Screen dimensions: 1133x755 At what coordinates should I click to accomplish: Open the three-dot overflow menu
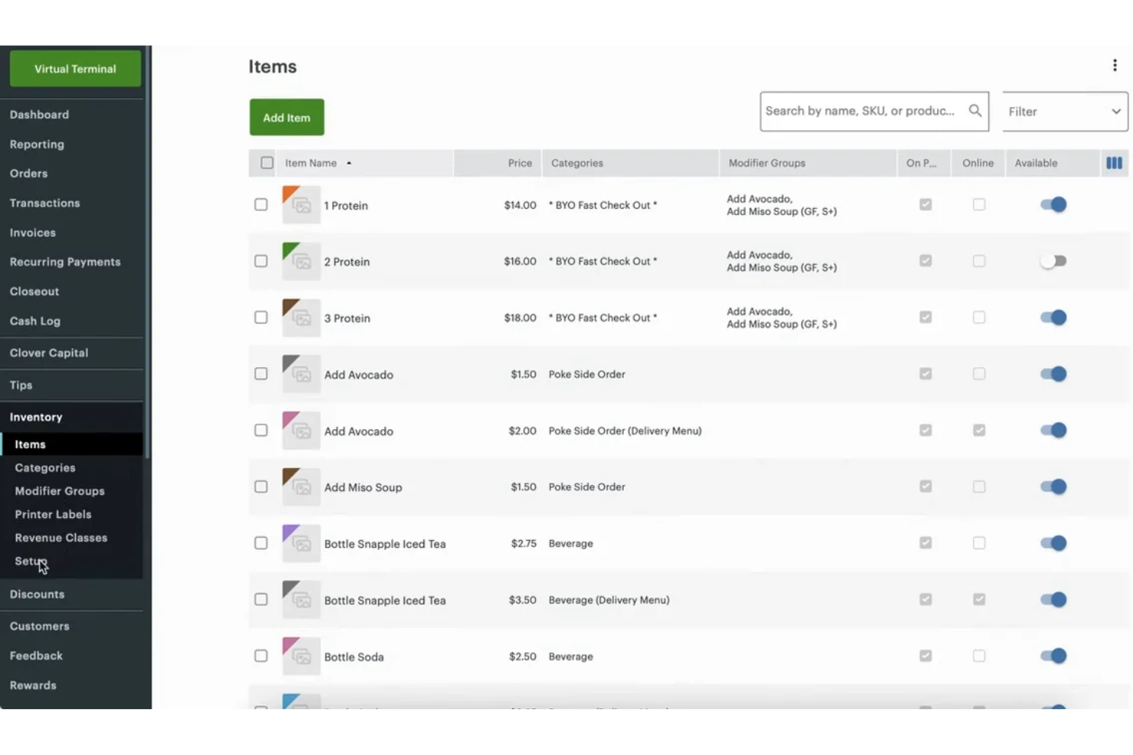pyautogui.click(x=1115, y=65)
